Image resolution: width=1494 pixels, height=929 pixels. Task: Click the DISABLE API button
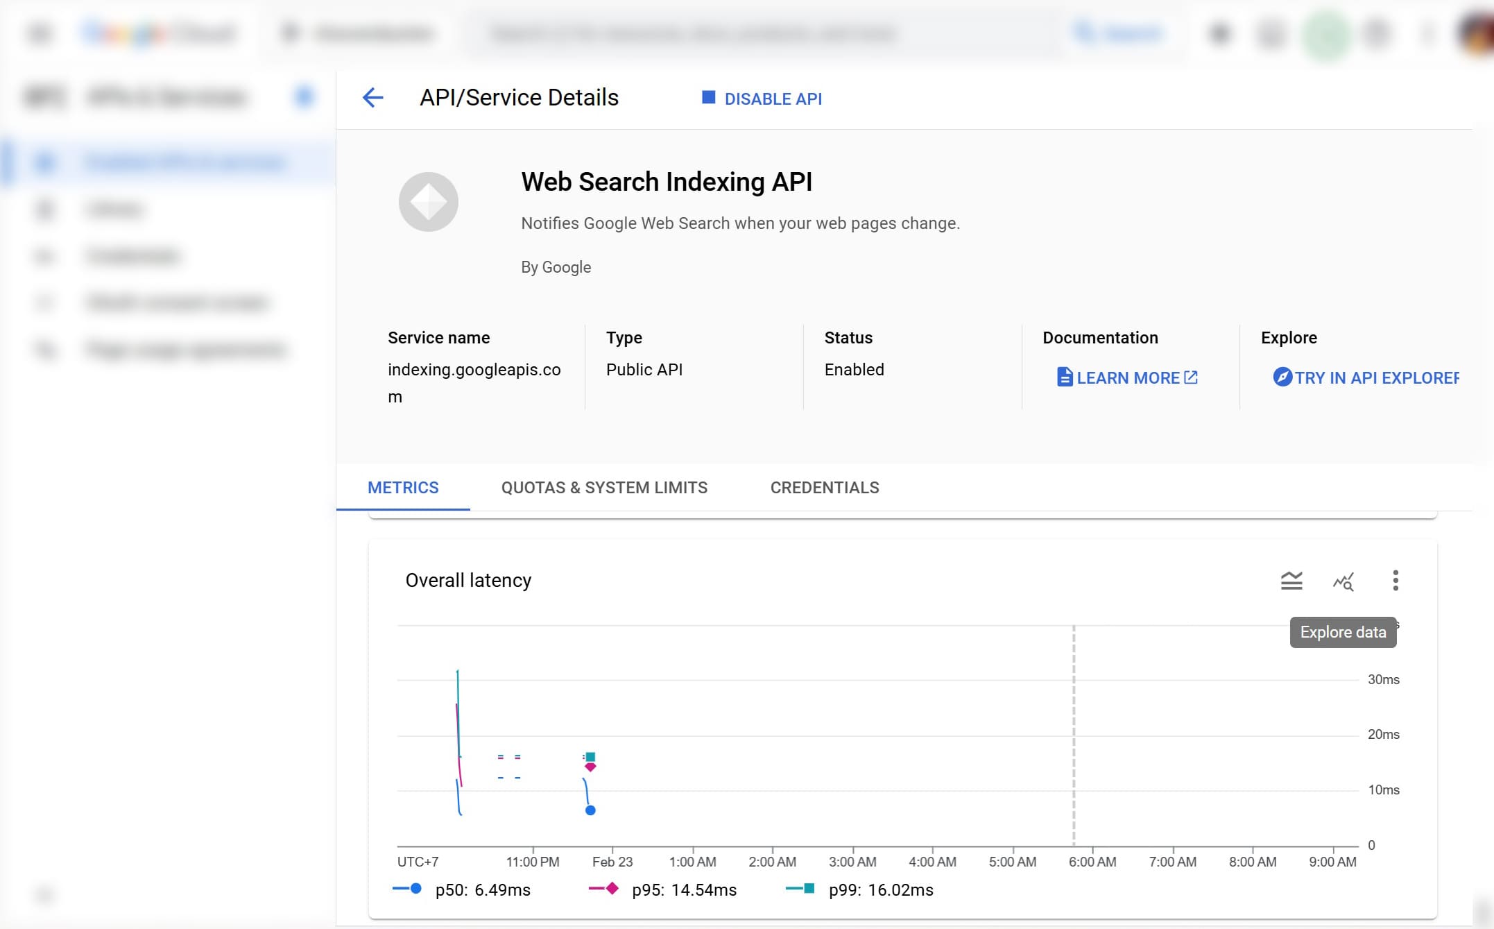click(762, 99)
